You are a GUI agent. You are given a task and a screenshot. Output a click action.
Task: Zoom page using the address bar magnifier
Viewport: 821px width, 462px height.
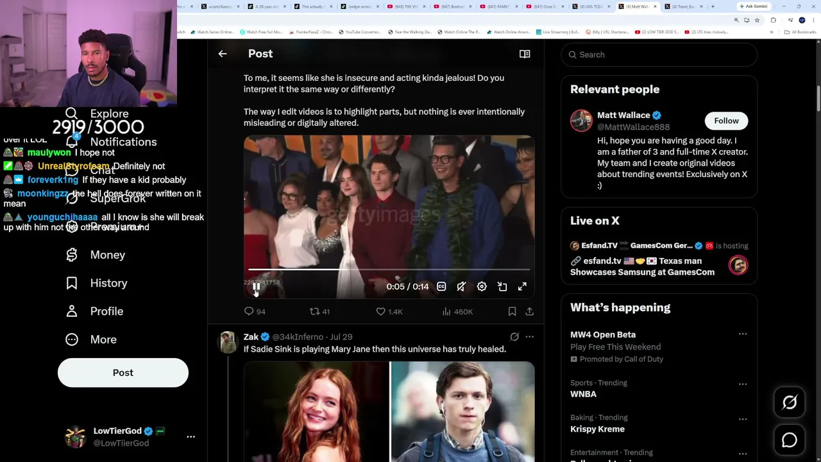click(736, 20)
